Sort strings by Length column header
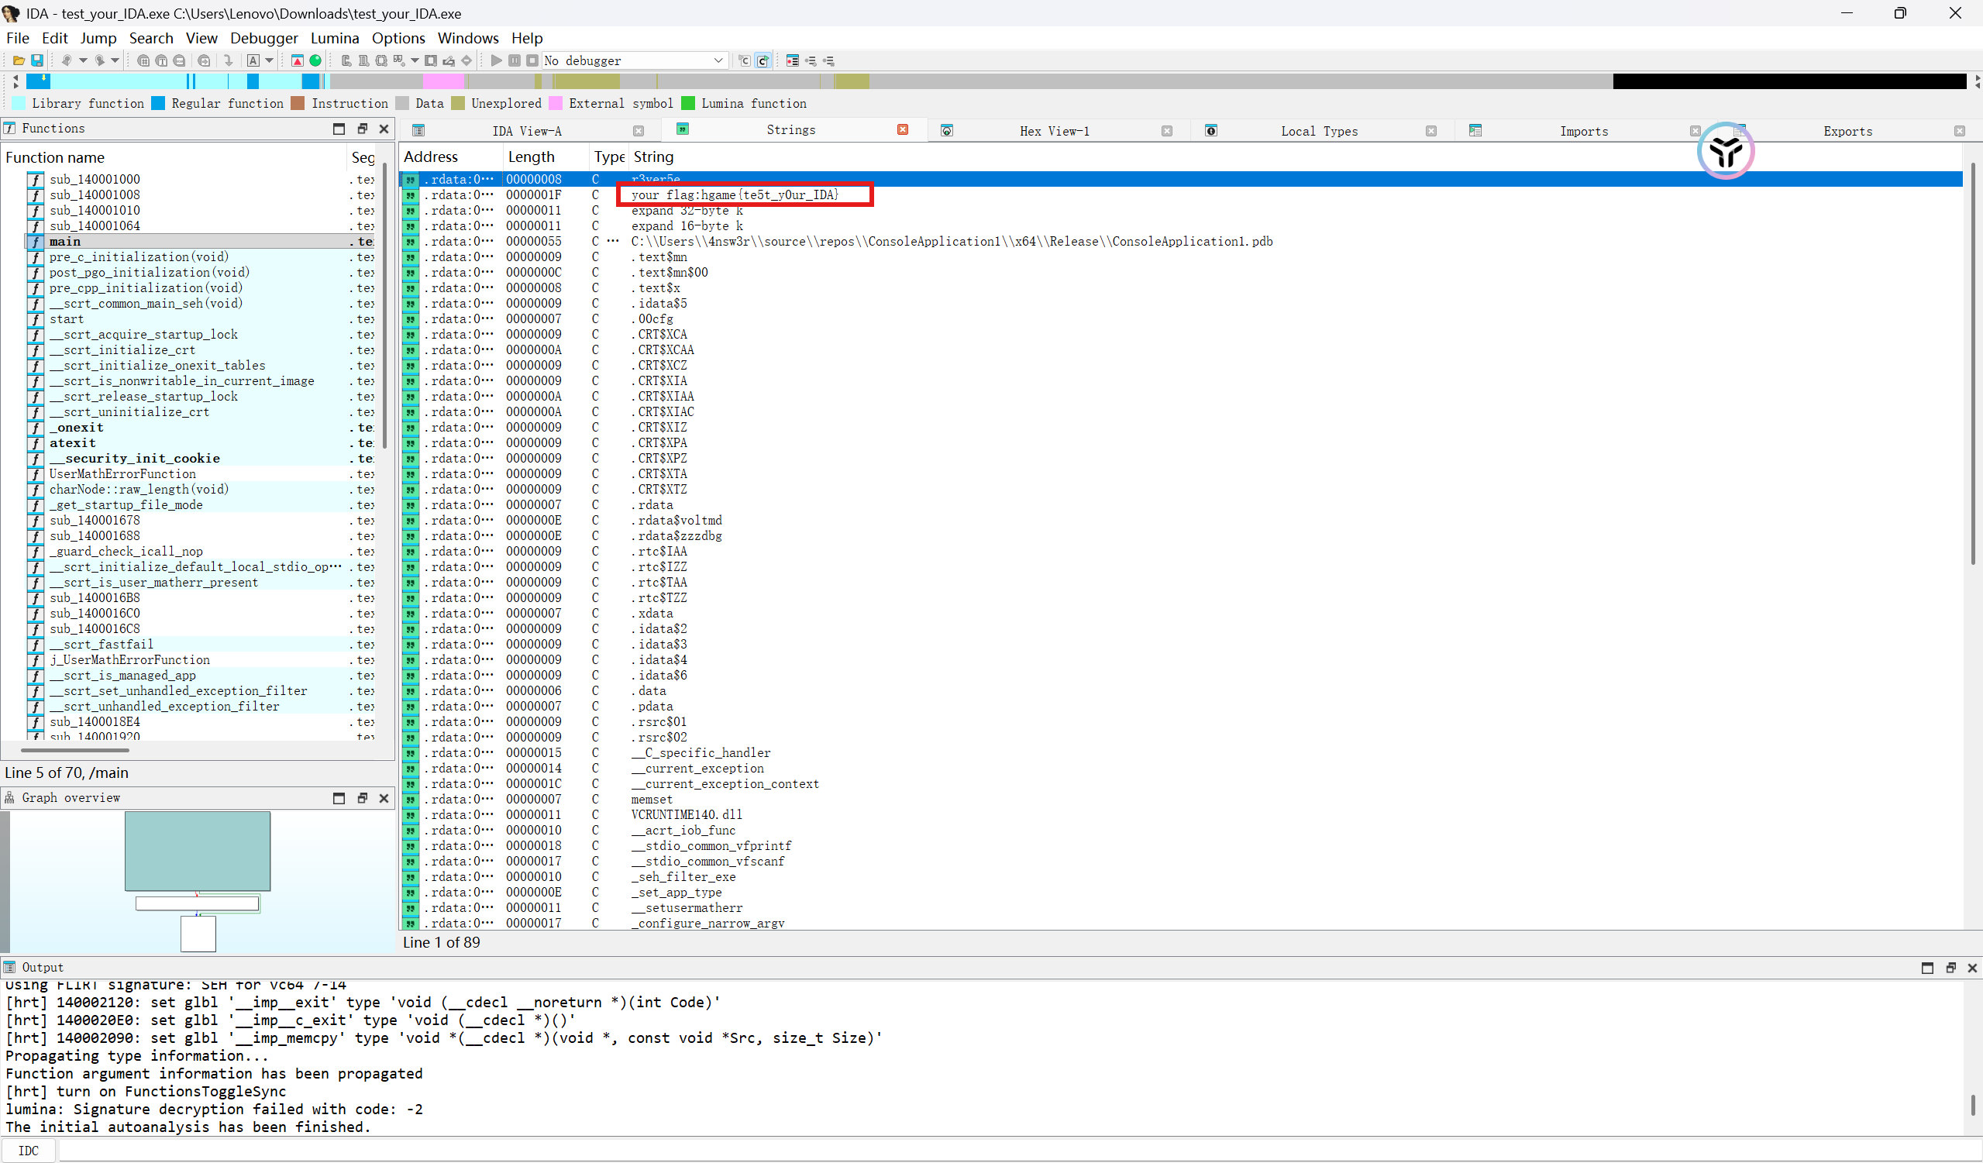The width and height of the screenshot is (1983, 1163). (x=531, y=157)
